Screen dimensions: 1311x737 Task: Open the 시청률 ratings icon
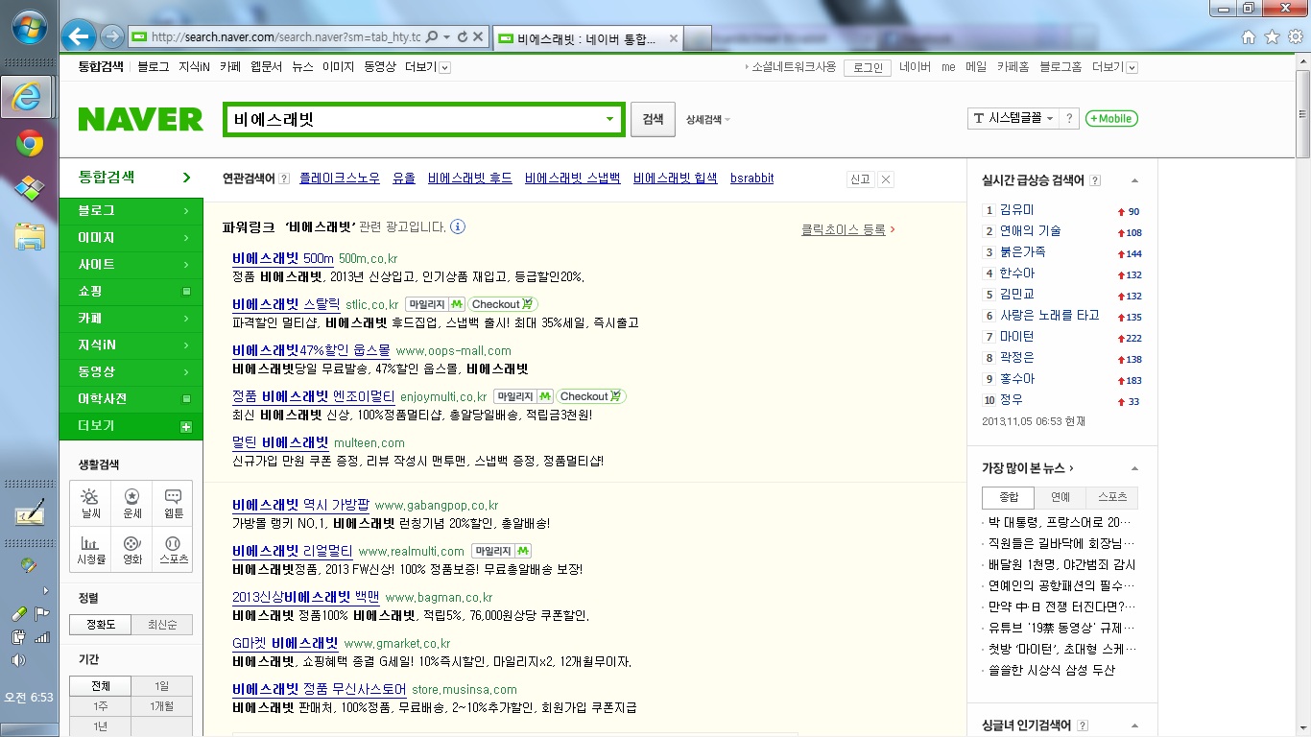click(x=90, y=550)
